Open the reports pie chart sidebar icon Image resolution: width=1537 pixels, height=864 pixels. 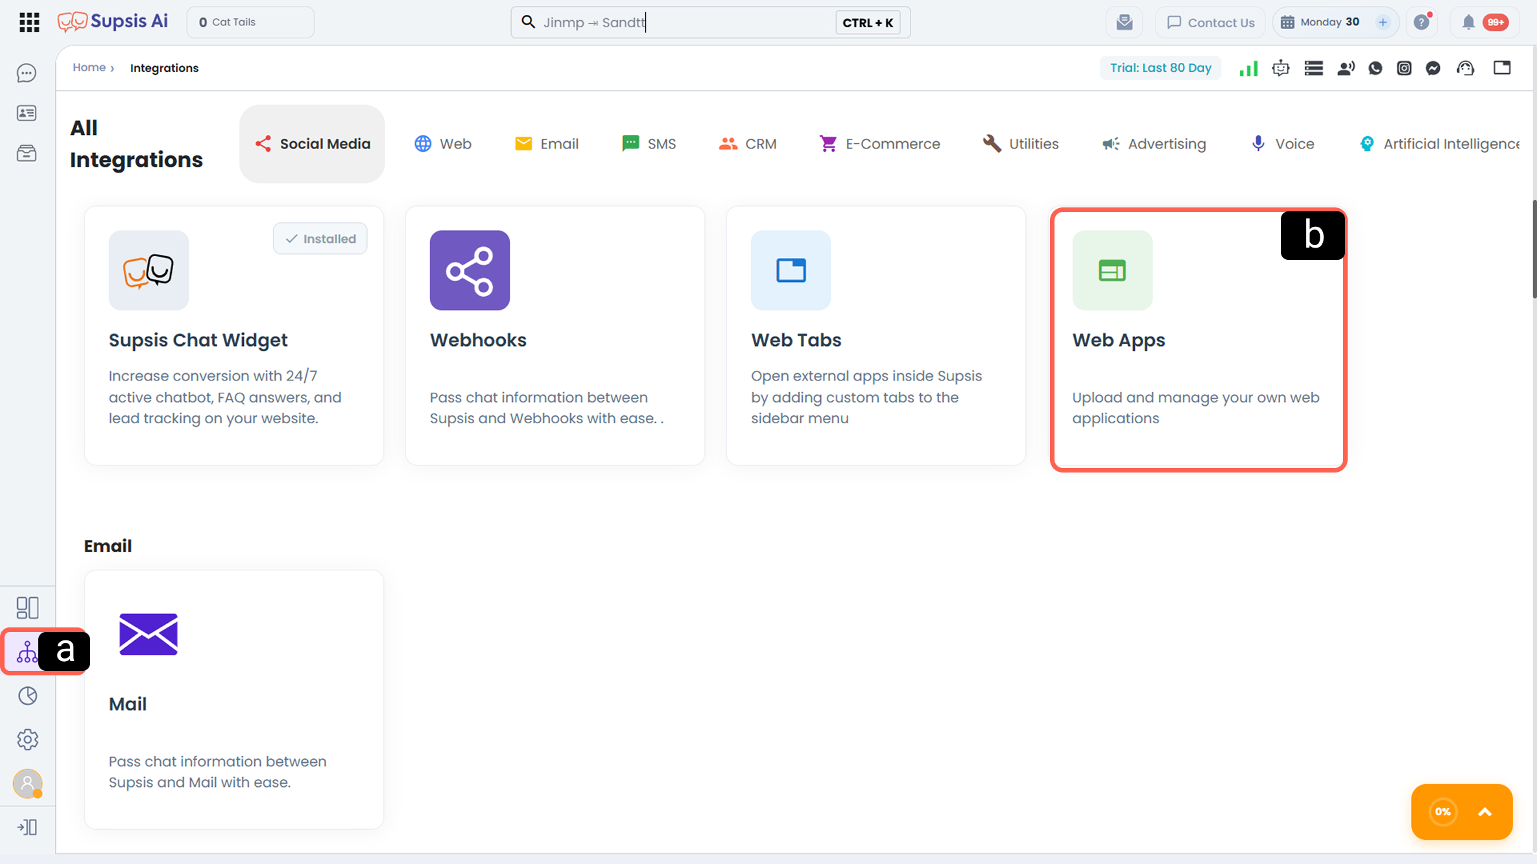pos(27,696)
